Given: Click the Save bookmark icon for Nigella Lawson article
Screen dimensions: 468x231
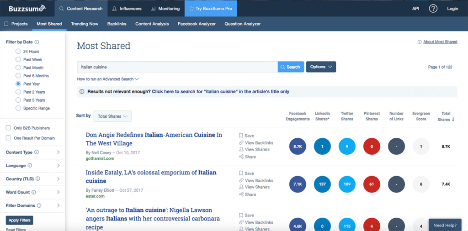Looking at the screenshot, I should (241, 215).
